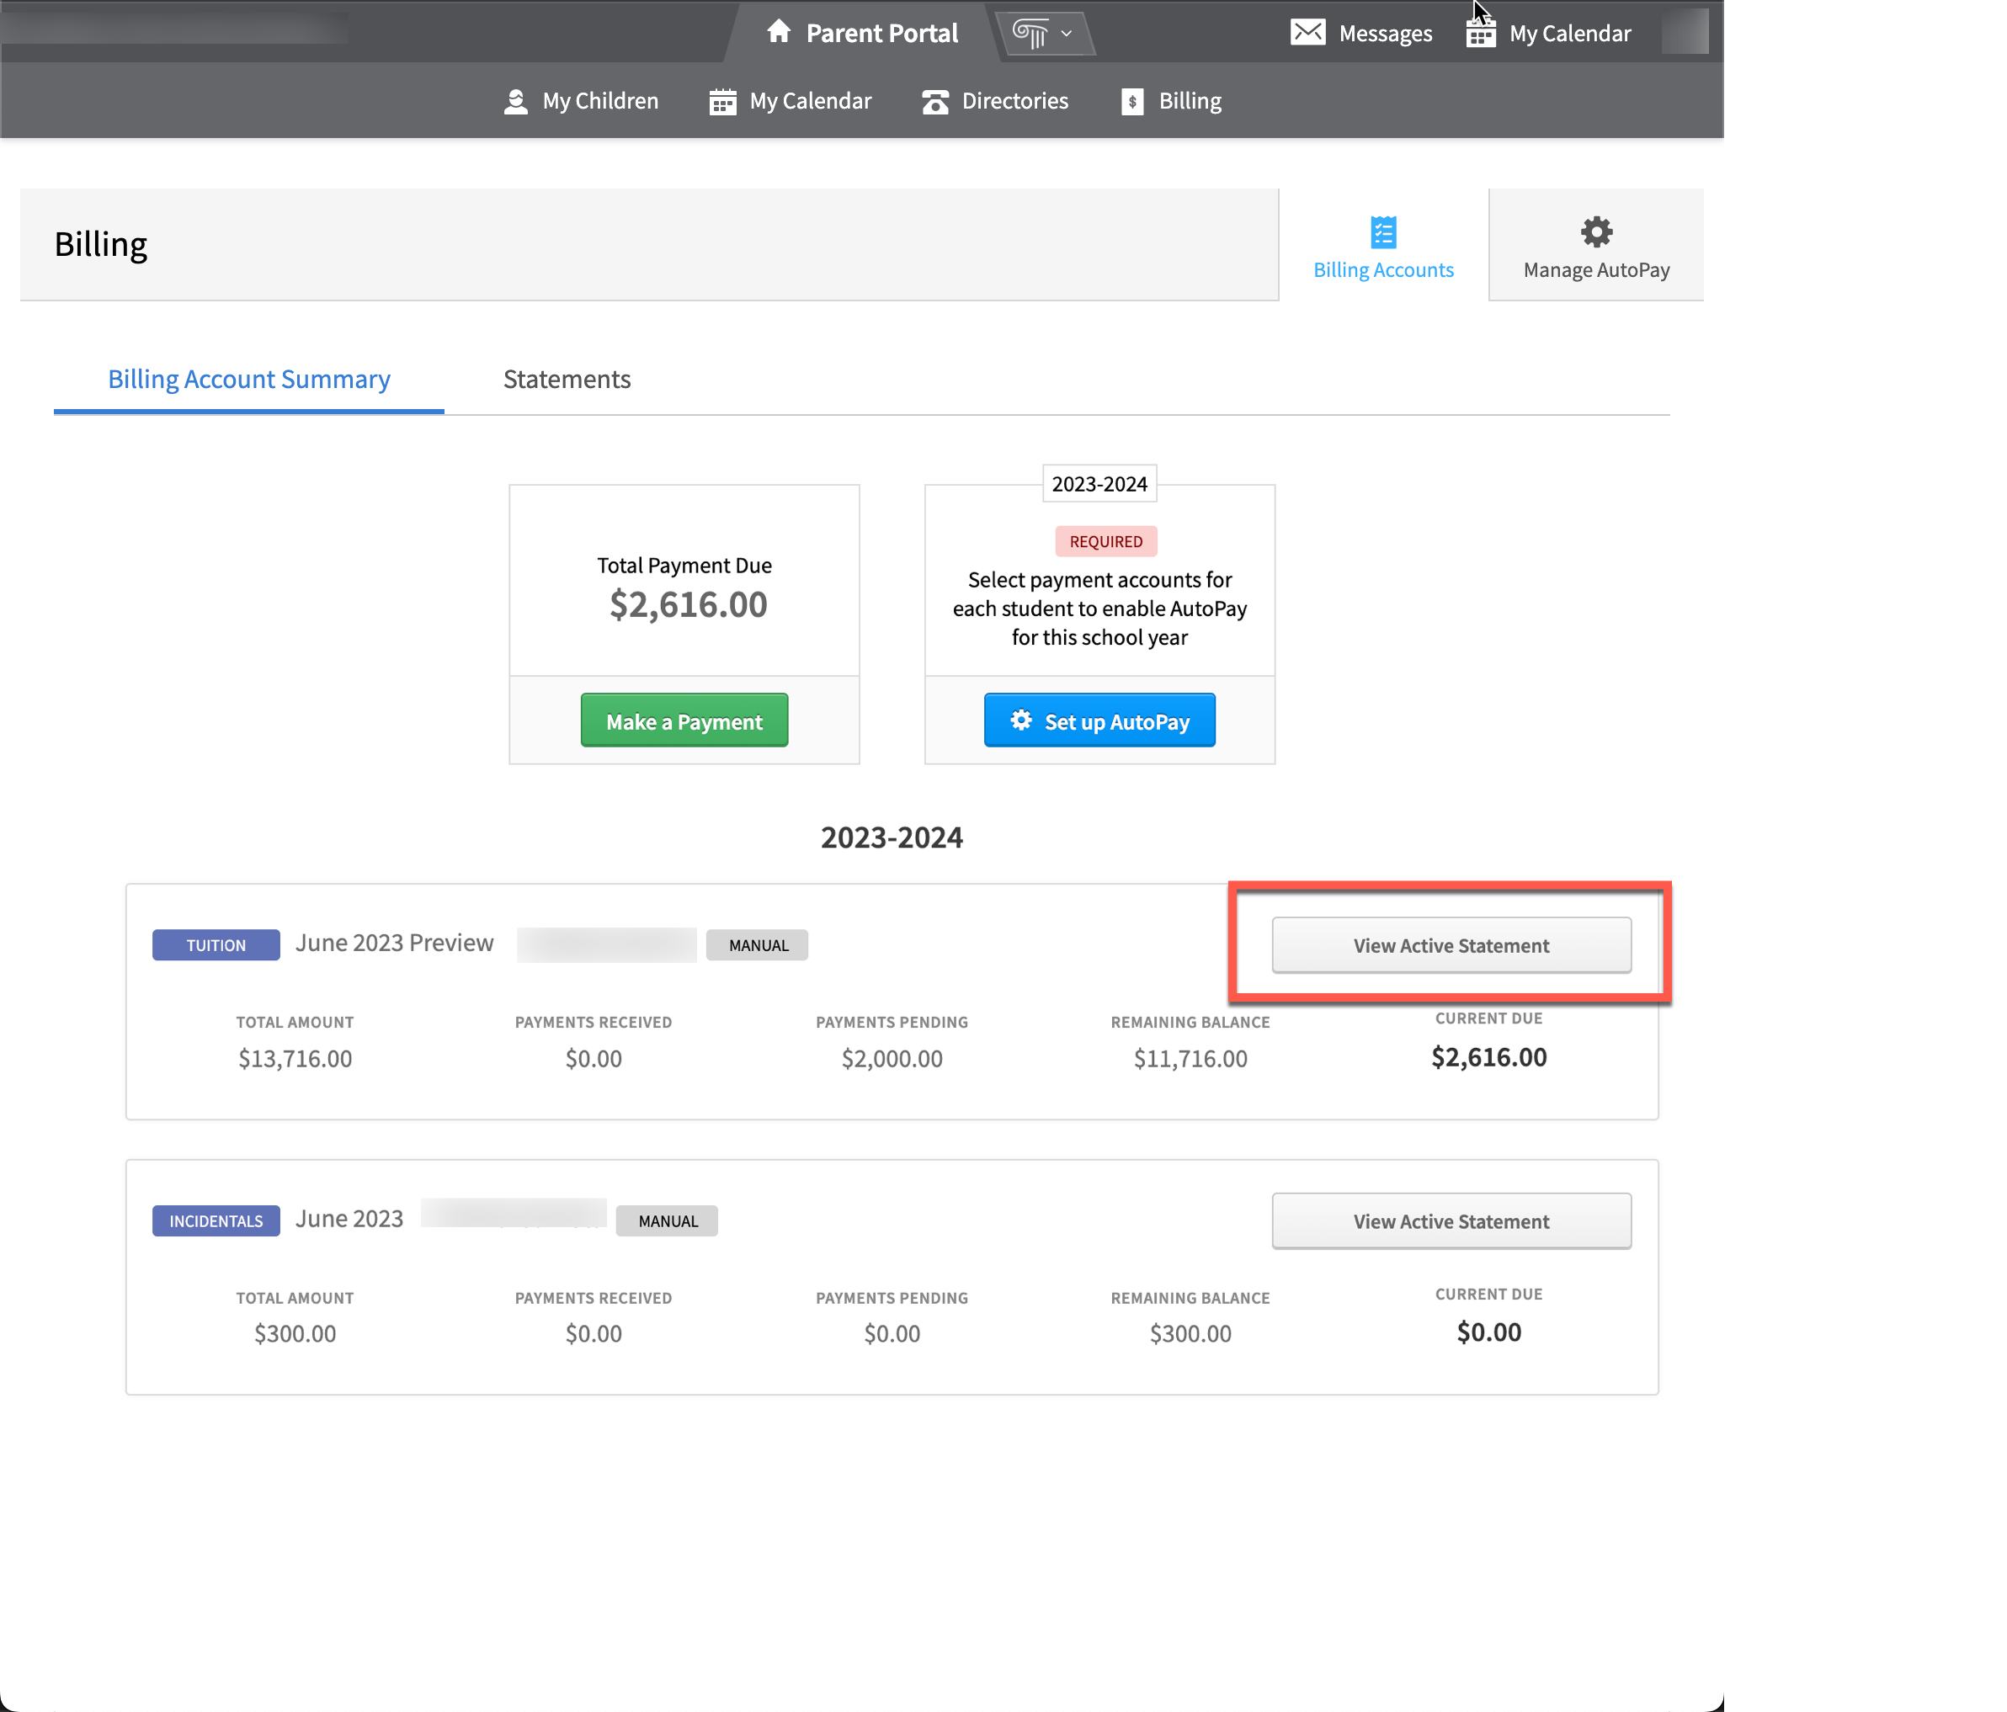Click the TUITION label badge

[x=215, y=944]
